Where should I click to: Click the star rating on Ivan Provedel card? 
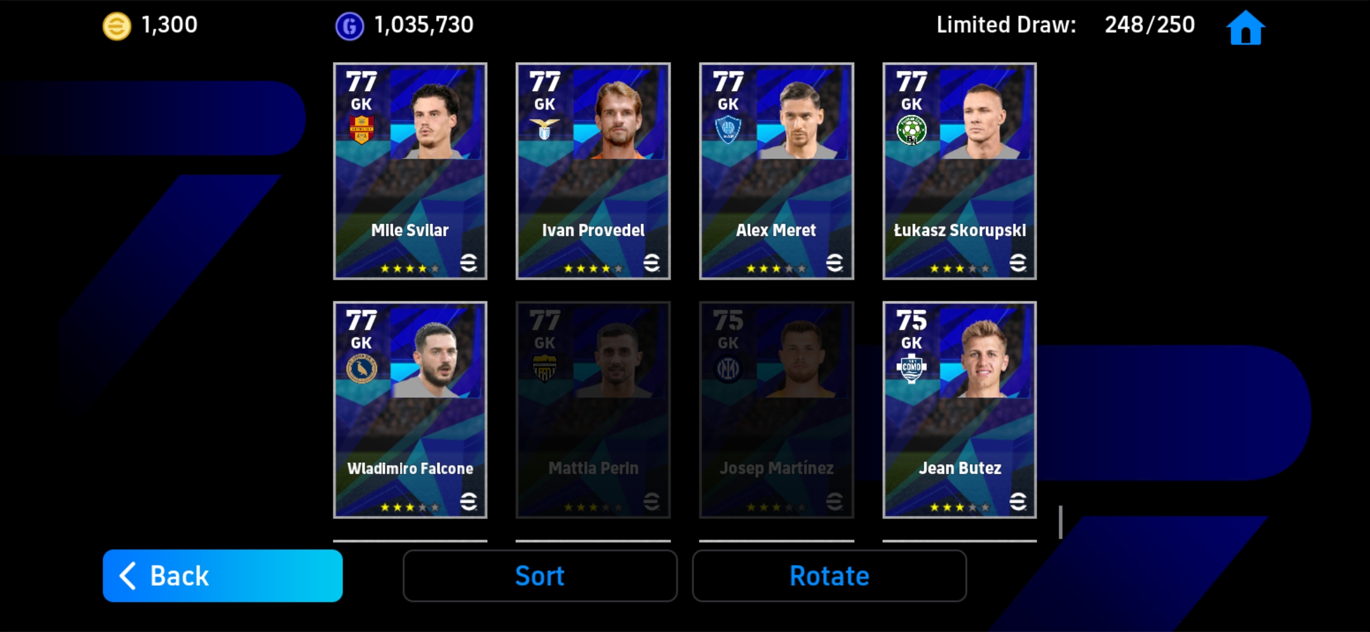593,269
